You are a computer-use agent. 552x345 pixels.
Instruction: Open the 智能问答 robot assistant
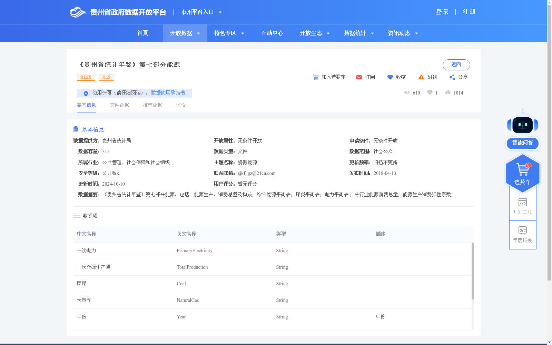coord(522,143)
